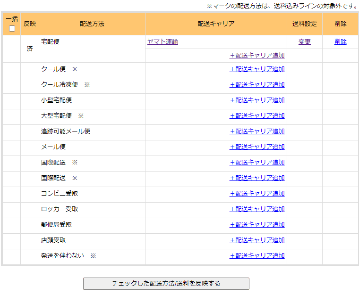
Task: Add delivery carrier for クール便
Action: click(257, 69)
